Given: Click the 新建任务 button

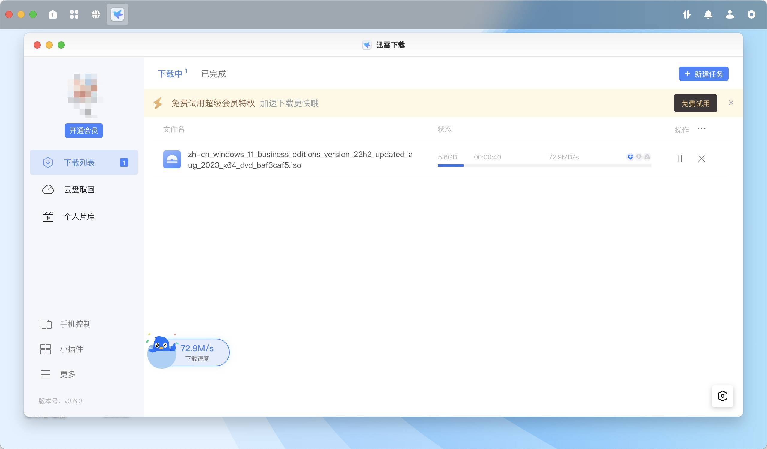Looking at the screenshot, I should tap(704, 74).
